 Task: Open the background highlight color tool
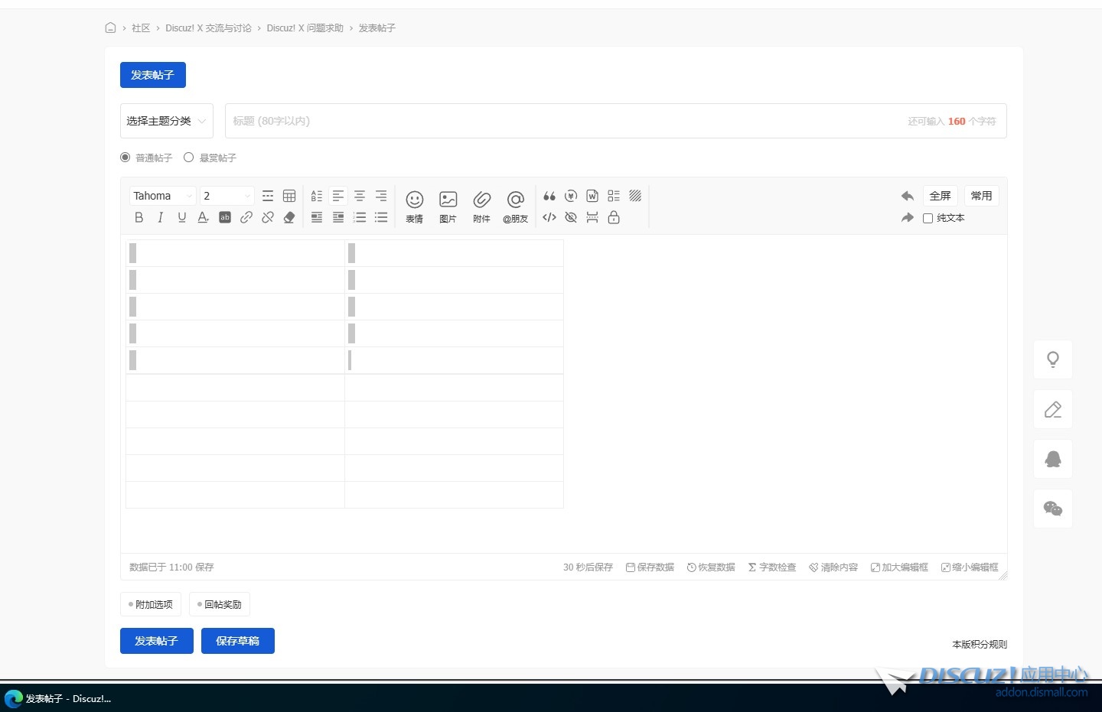224,217
